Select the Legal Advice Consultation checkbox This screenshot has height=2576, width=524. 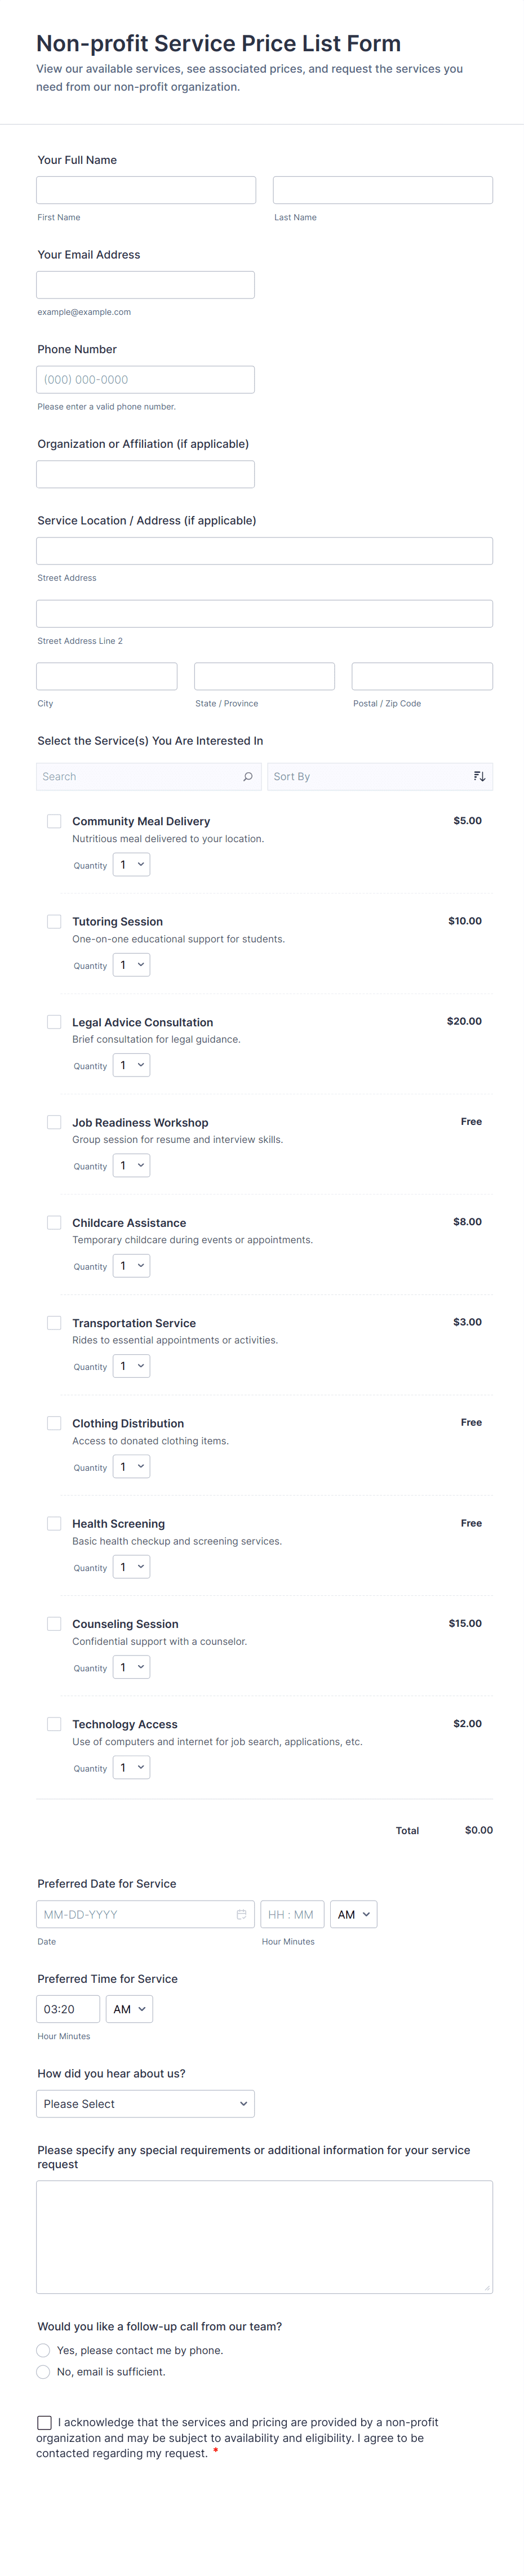coord(54,1022)
